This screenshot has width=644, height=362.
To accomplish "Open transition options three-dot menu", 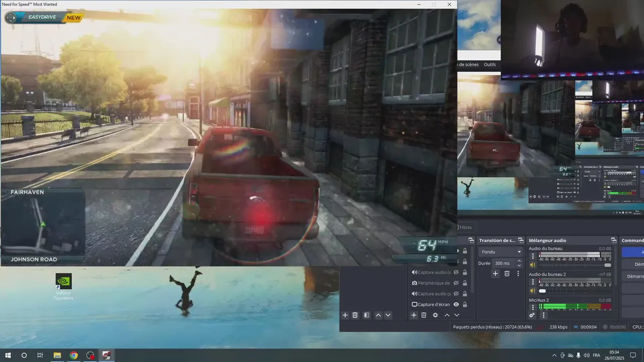I will click(x=518, y=274).
